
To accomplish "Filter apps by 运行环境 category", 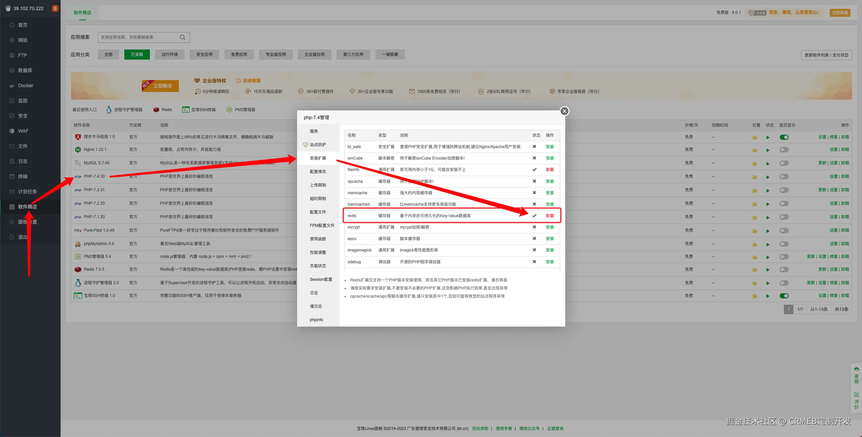I will [169, 55].
